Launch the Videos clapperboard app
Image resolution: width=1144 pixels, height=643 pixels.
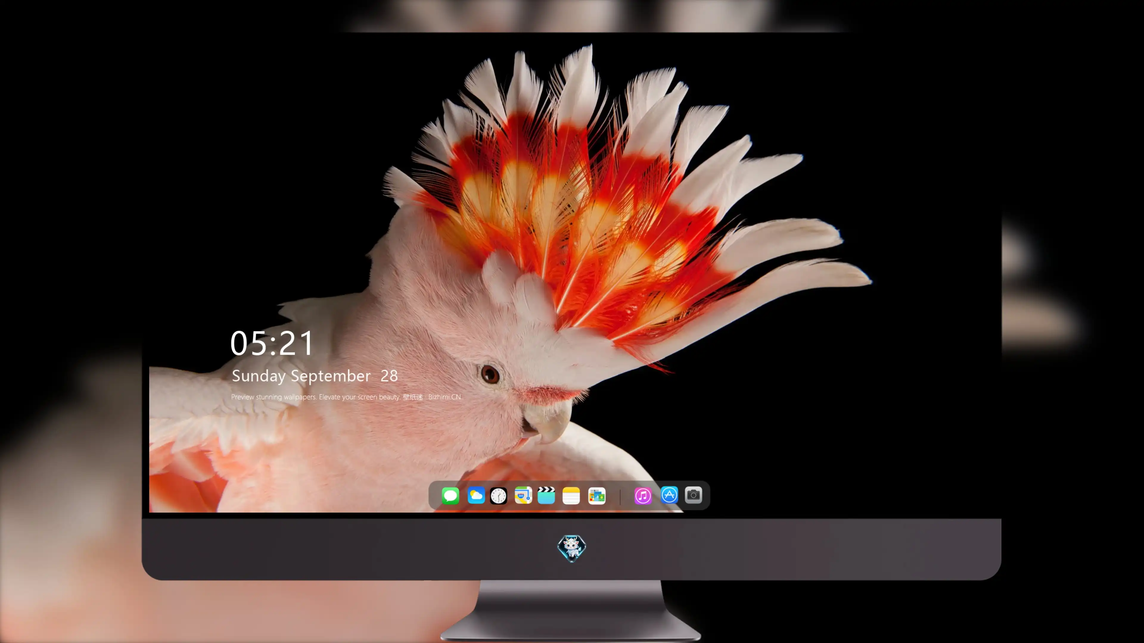[x=546, y=495]
